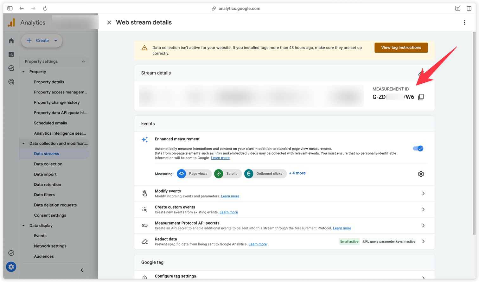Open browser reader/tab overview icon
The width and height of the screenshot is (479, 282).
coord(458,8)
